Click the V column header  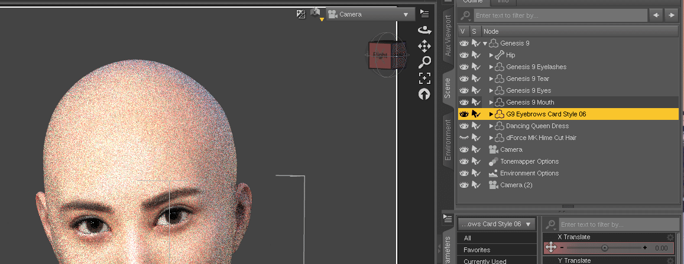coord(463,31)
